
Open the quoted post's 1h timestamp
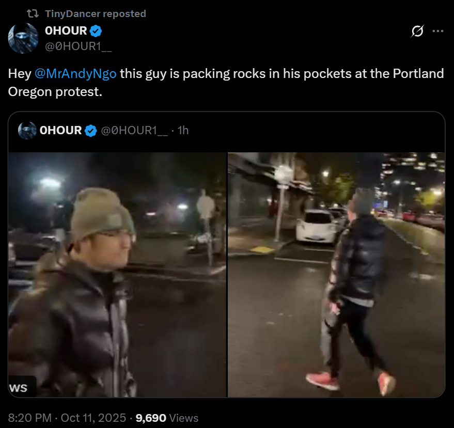183,131
